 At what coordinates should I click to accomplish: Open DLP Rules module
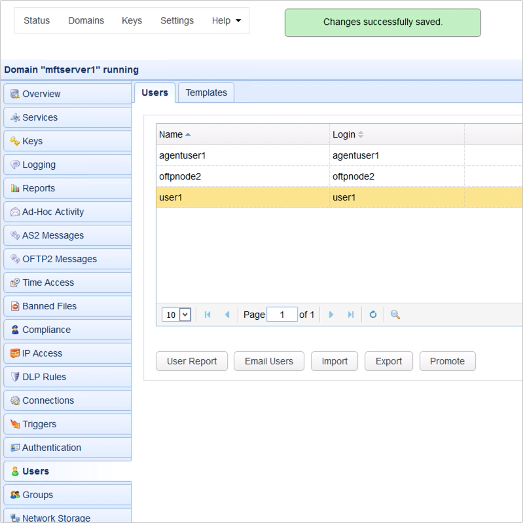click(44, 377)
